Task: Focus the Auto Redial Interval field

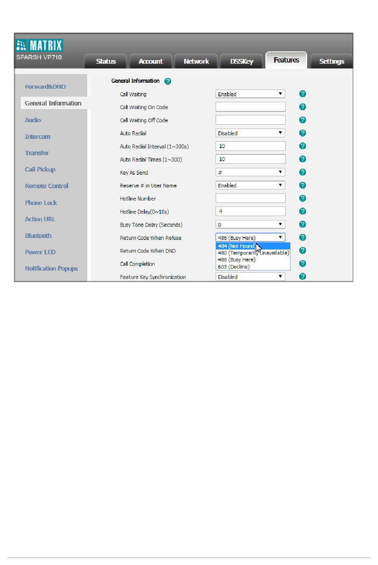Action: [250, 146]
